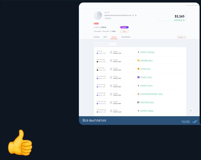Click the filter by token input field
This screenshot has height=160, width=201.
pyautogui.click(x=106, y=44)
